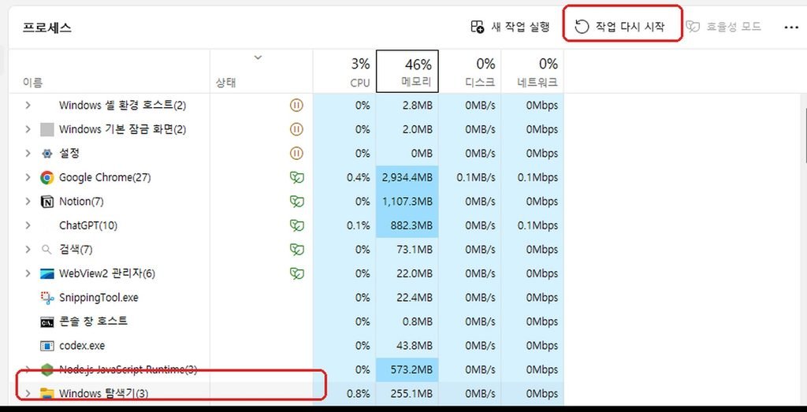The height and width of the screenshot is (412, 807).
Task: Select the Notion(7) process name
Action: pos(81,202)
